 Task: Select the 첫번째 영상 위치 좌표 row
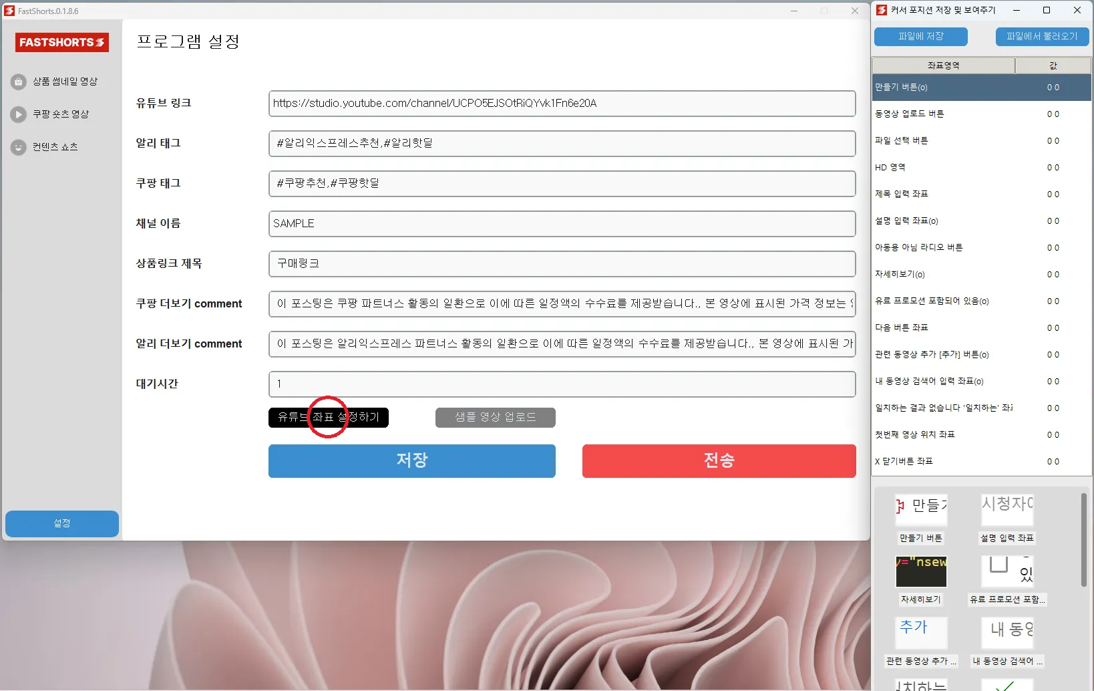(x=982, y=435)
